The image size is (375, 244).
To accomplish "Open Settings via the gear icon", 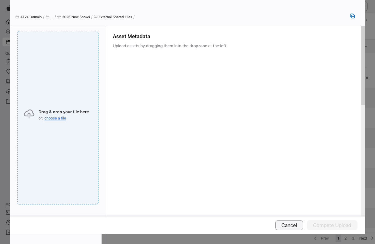I will coord(8,222).
